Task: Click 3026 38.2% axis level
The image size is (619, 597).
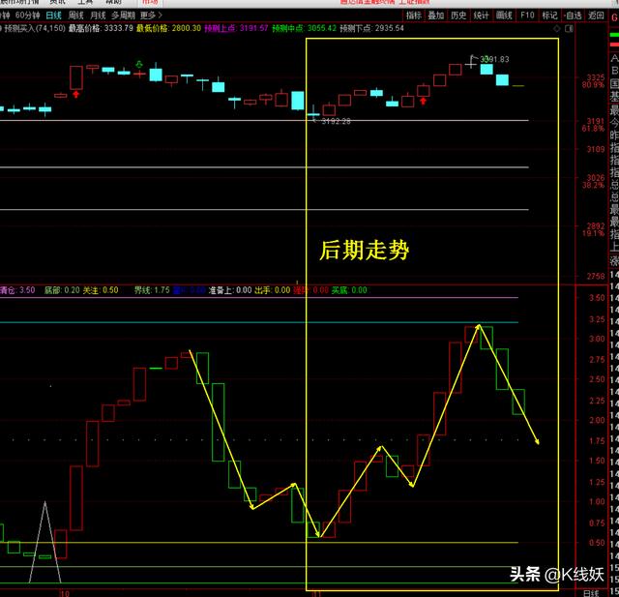Action: coord(594,181)
